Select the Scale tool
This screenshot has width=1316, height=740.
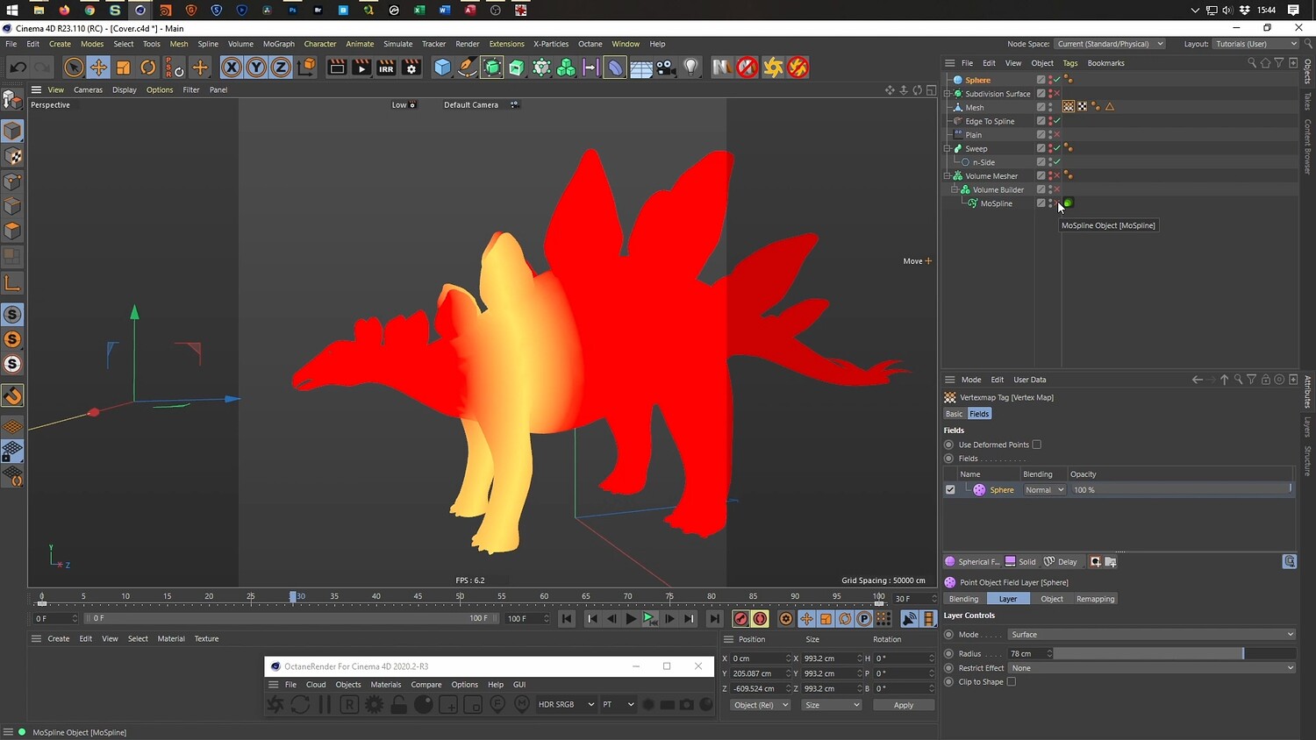[x=124, y=68]
